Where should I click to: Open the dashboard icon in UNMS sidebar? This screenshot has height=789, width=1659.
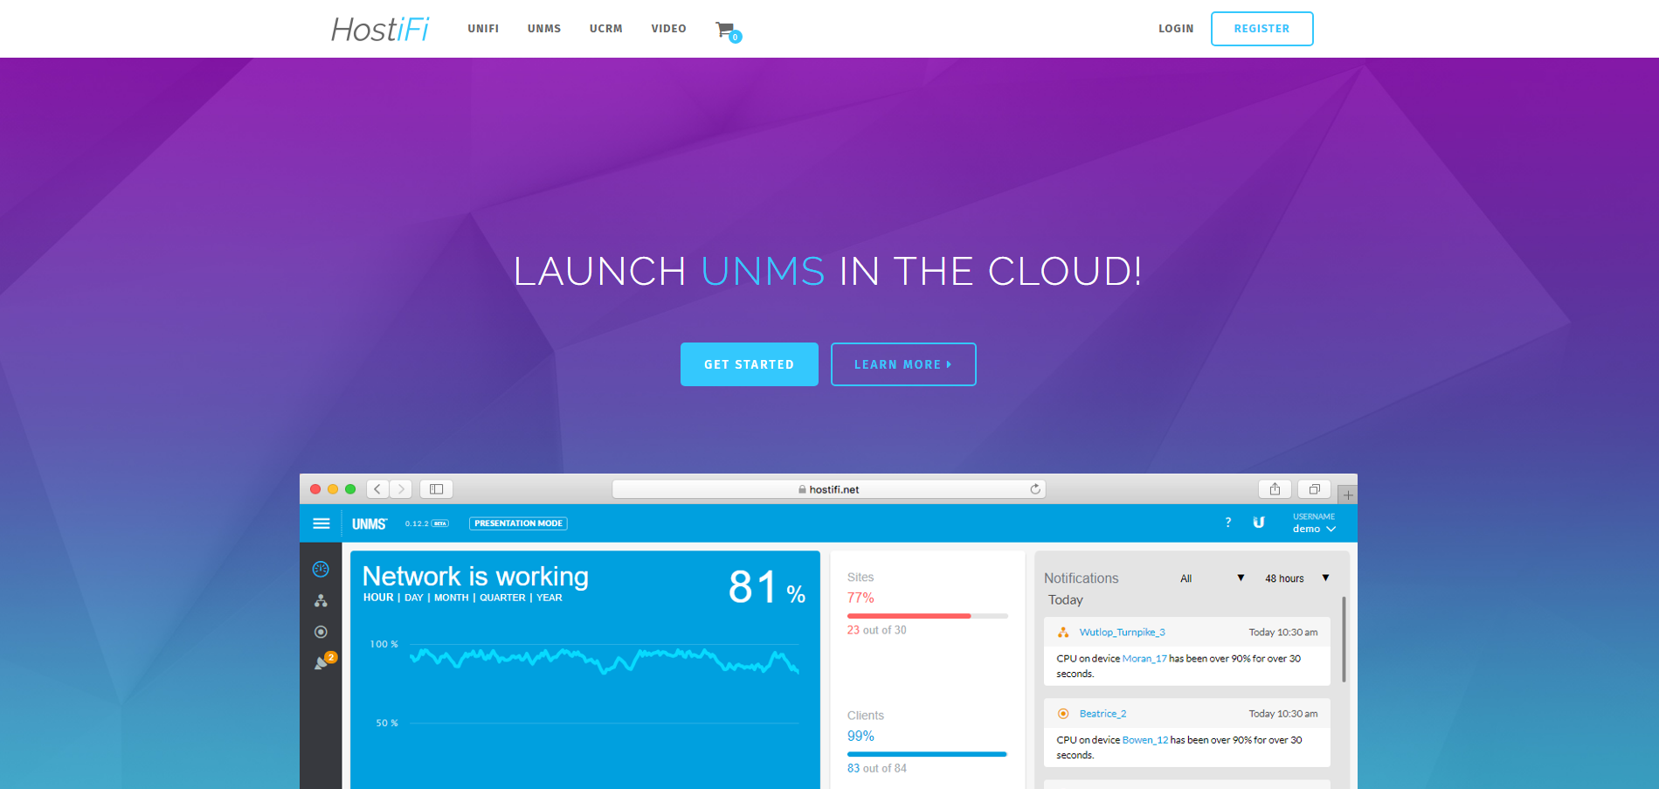(321, 569)
